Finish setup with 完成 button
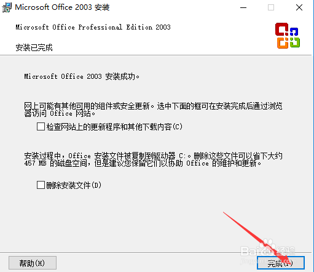 pos(281,263)
